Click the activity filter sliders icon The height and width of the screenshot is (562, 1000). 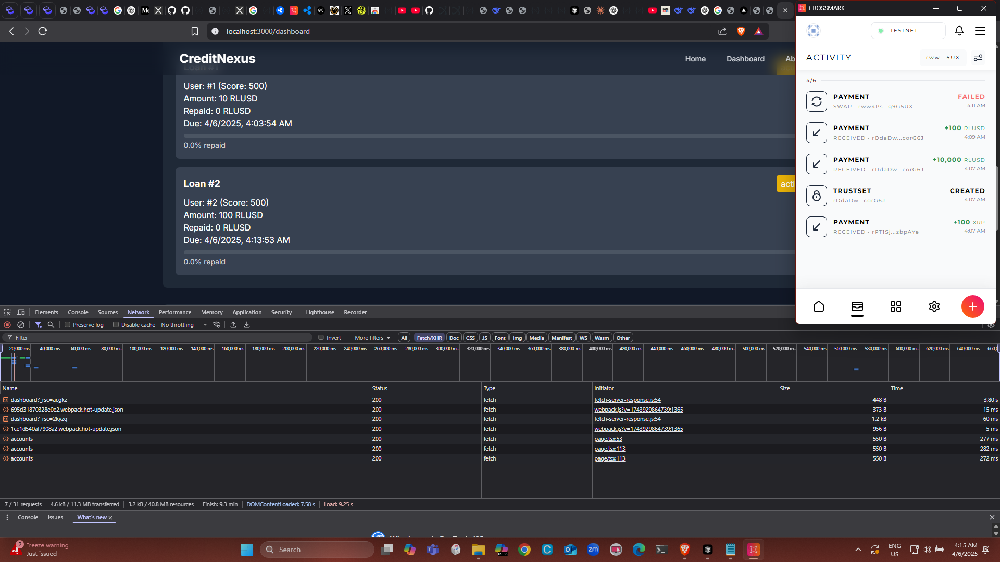(x=978, y=58)
